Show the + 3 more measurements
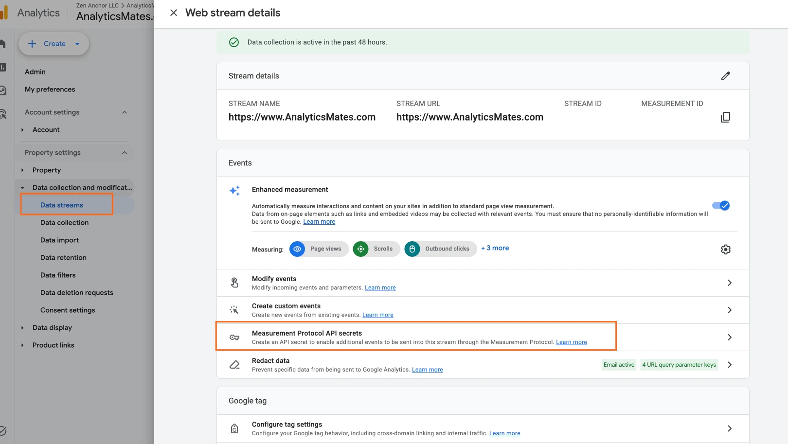Screen dimensions: 788x444 [495, 248]
